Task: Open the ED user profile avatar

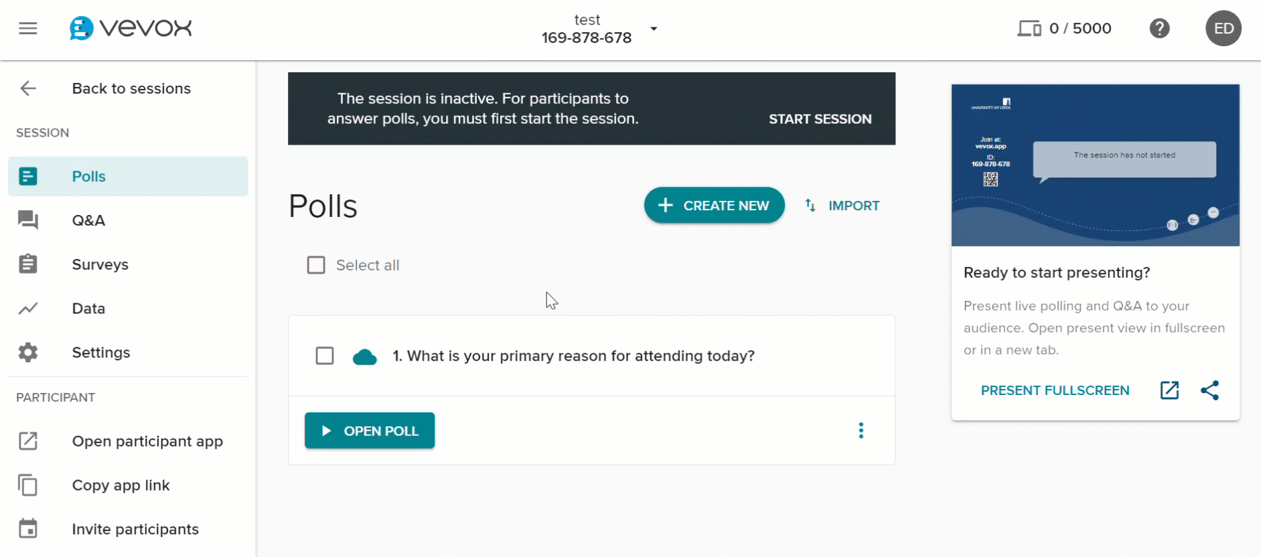Action: (1223, 28)
